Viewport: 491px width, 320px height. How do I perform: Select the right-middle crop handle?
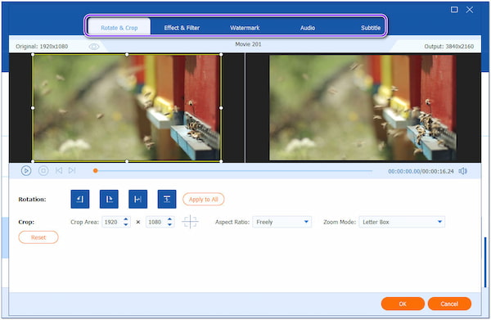coord(221,108)
